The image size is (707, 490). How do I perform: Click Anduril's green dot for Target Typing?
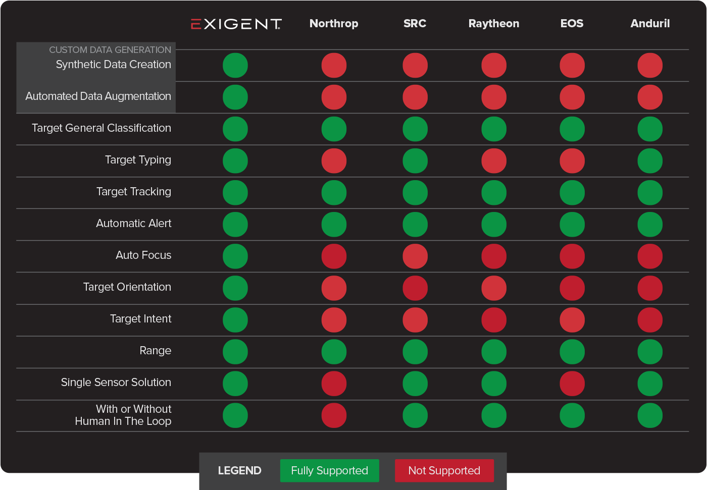click(x=650, y=161)
